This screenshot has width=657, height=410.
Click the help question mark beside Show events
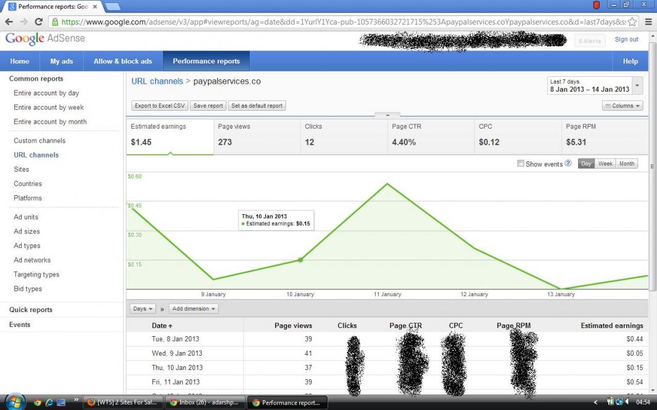pos(568,163)
